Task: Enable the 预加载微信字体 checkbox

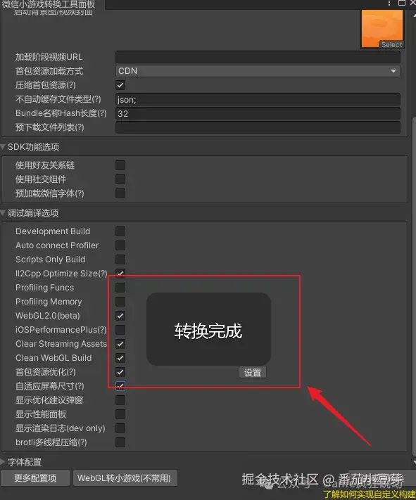Action: pyautogui.click(x=120, y=193)
